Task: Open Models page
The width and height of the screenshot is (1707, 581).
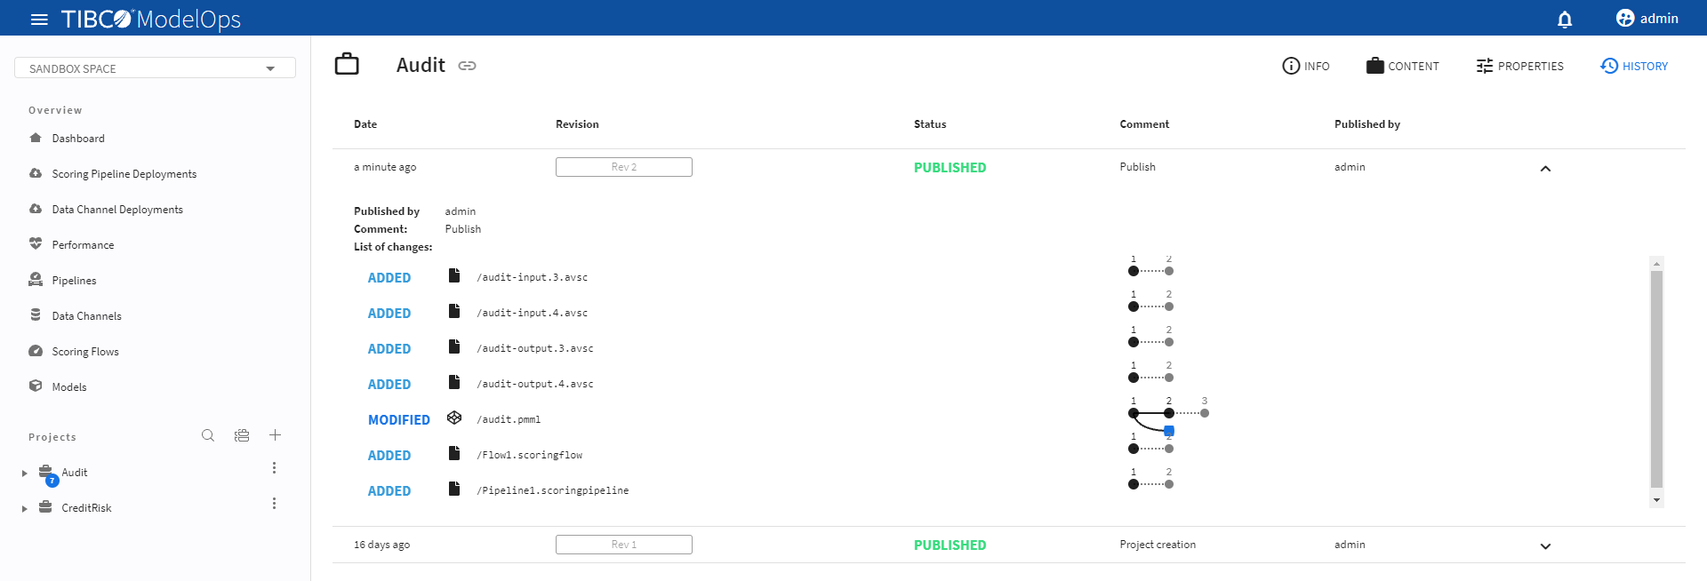Action: pyautogui.click(x=69, y=387)
